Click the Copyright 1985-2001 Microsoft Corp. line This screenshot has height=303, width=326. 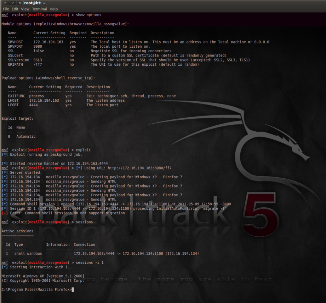tap(43, 281)
